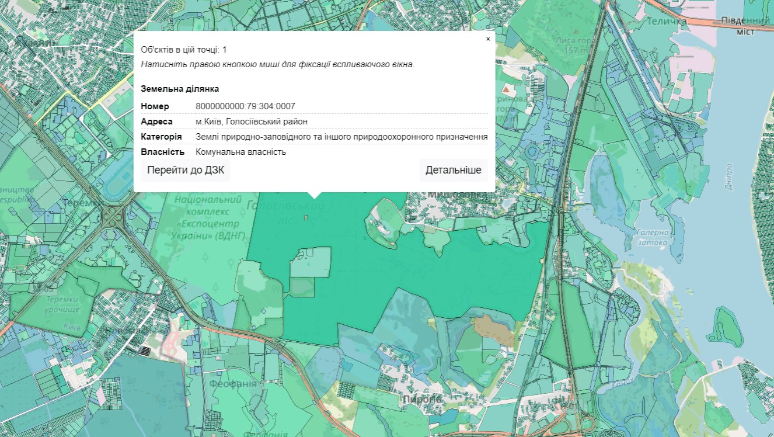This screenshot has width=774, height=437.
Task: Click the 'Феофанія' map label
Action: [233, 384]
